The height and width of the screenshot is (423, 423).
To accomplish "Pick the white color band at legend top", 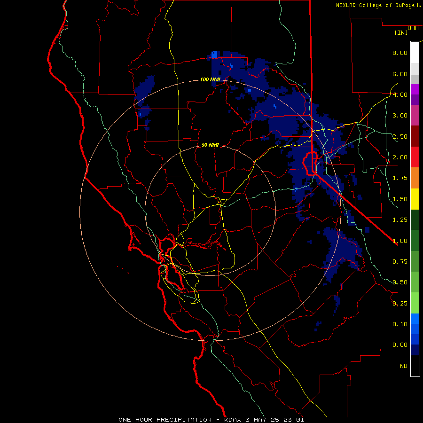I will pos(415,53).
